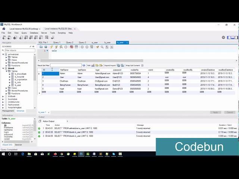This screenshot has height=179, width=239.
Task: Save the script with the floppy disk icon
Action: click(x=46, y=47)
